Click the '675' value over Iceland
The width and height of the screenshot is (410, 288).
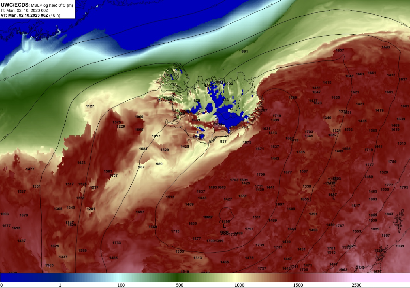197,101
